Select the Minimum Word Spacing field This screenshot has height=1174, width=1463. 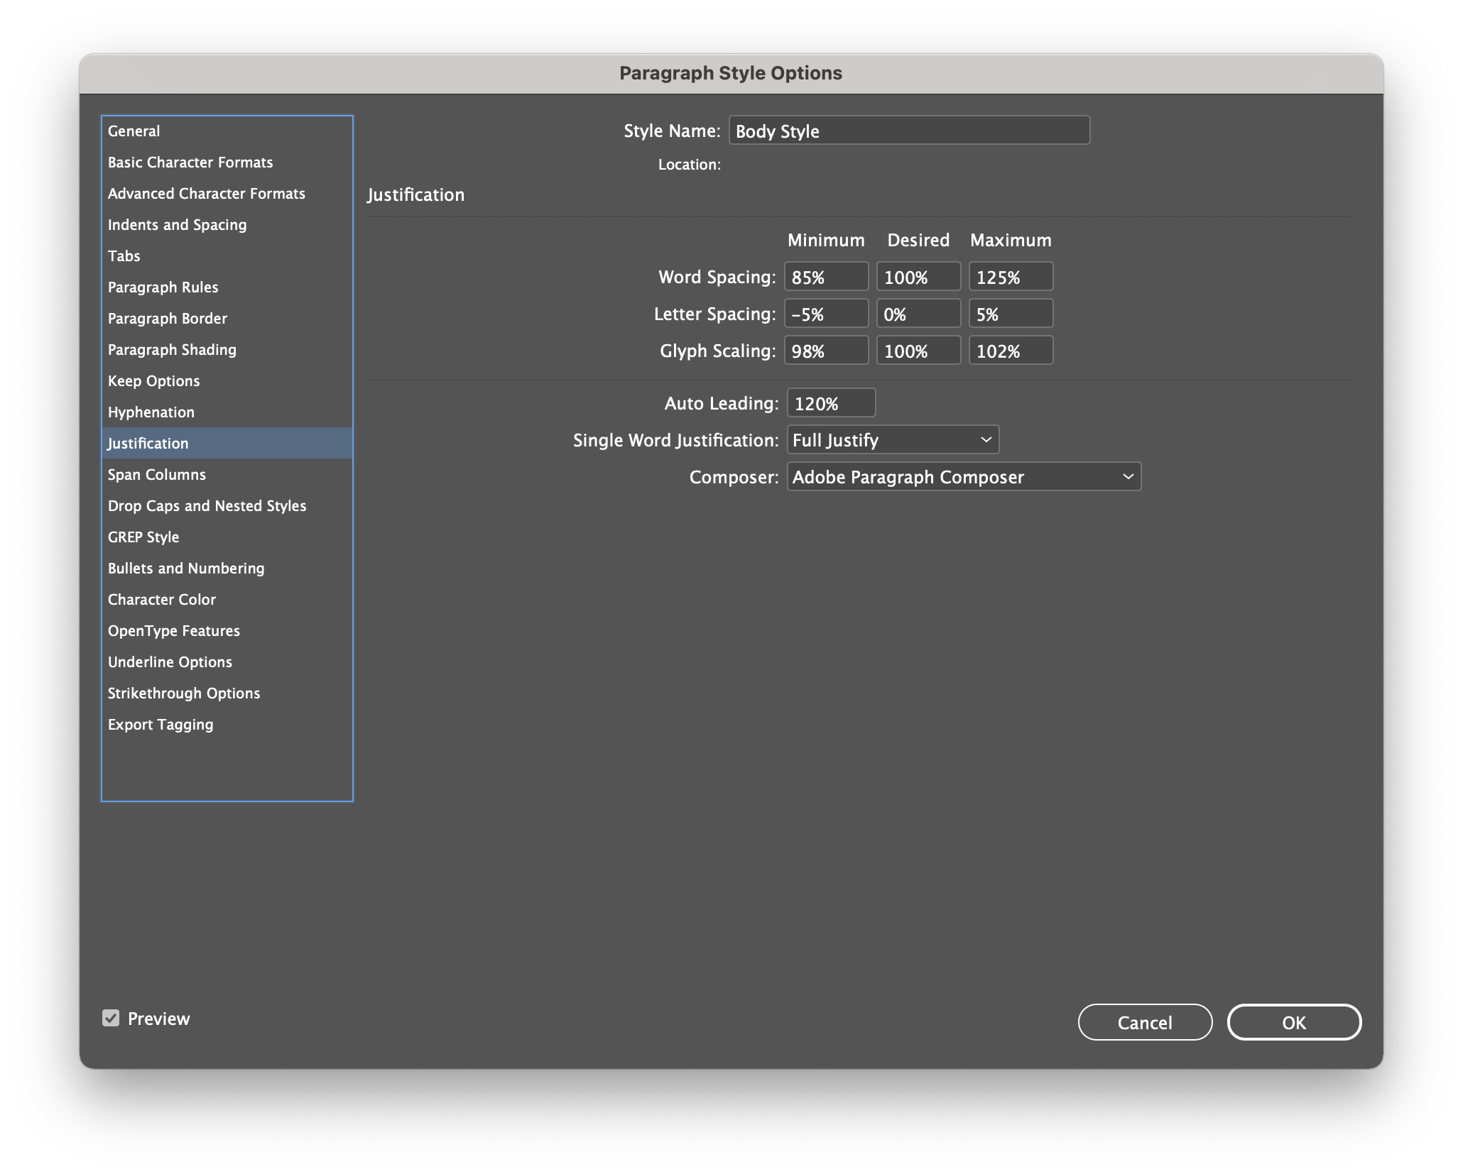[825, 276]
